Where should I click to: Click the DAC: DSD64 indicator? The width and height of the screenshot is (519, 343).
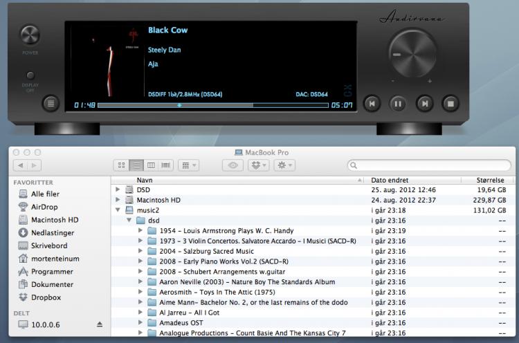tap(312, 94)
